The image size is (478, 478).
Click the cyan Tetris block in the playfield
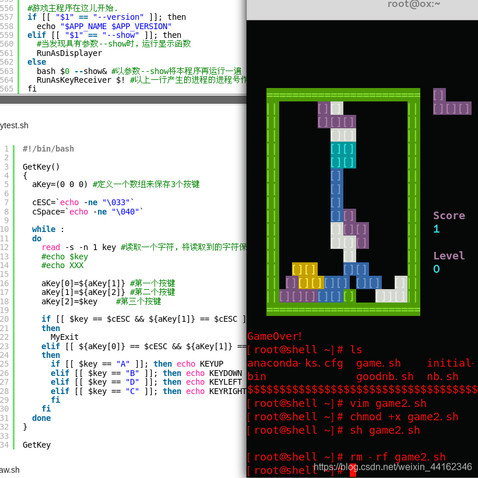point(343,155)
